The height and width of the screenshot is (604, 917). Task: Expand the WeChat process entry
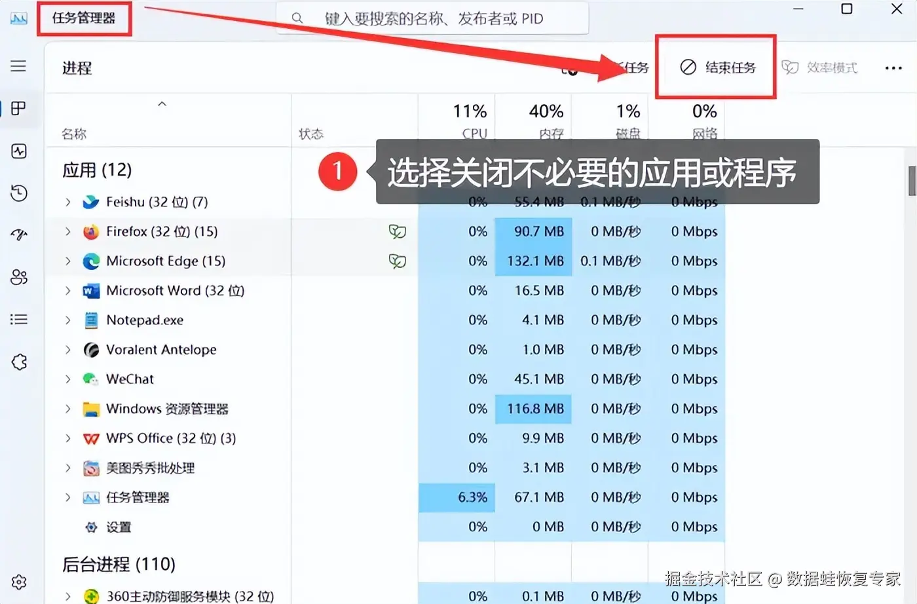point(67,379)
